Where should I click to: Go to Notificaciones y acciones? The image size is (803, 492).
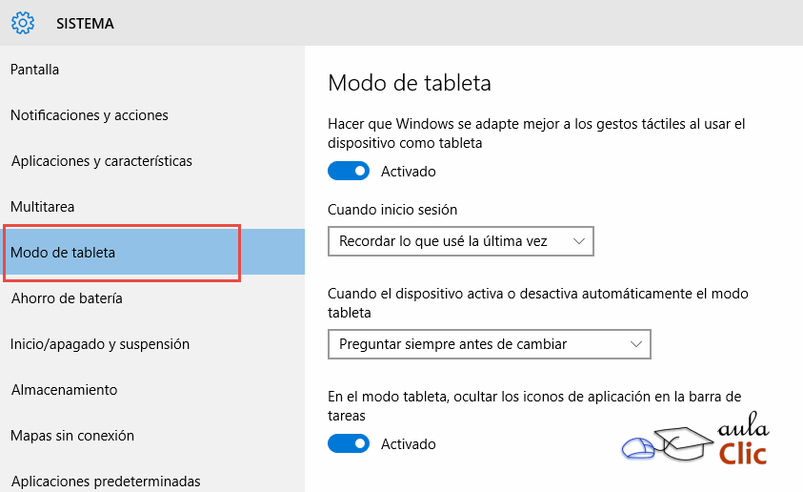coord(90,115)
